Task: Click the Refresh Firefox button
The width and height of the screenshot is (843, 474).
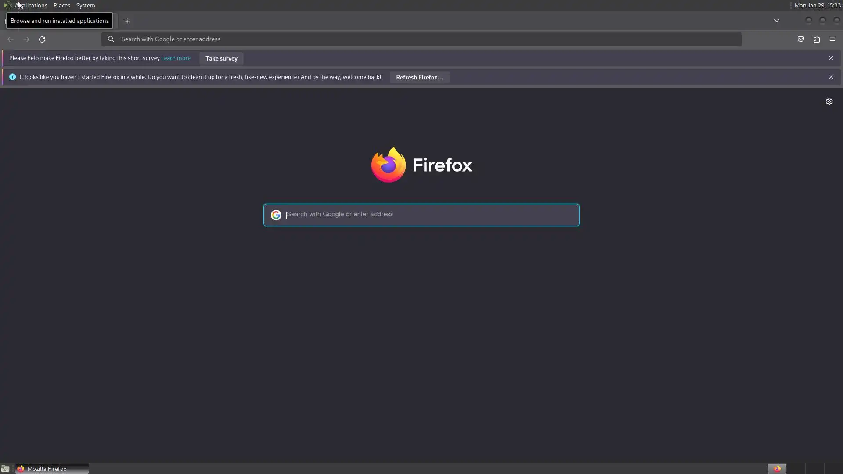Action: pos(419,77)
